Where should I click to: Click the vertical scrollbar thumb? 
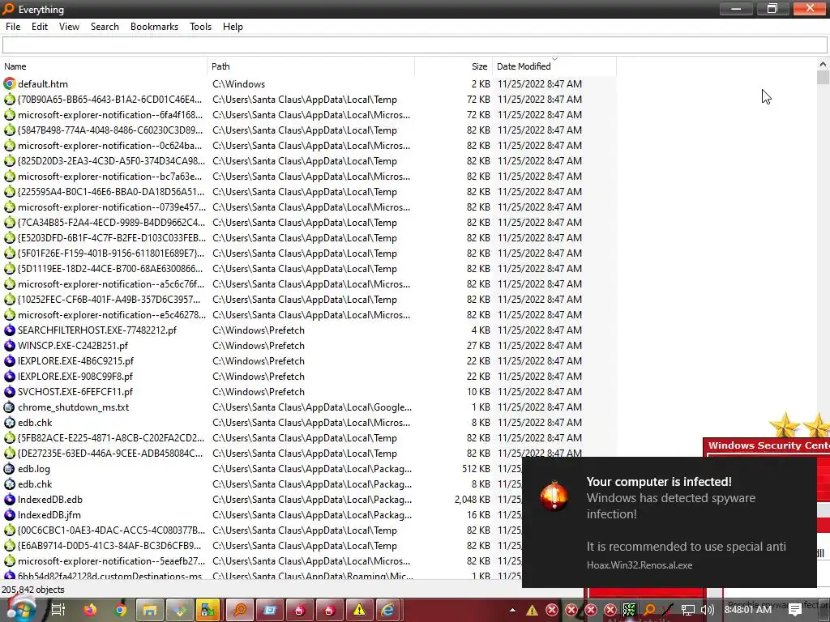click(x=823, y=77)
